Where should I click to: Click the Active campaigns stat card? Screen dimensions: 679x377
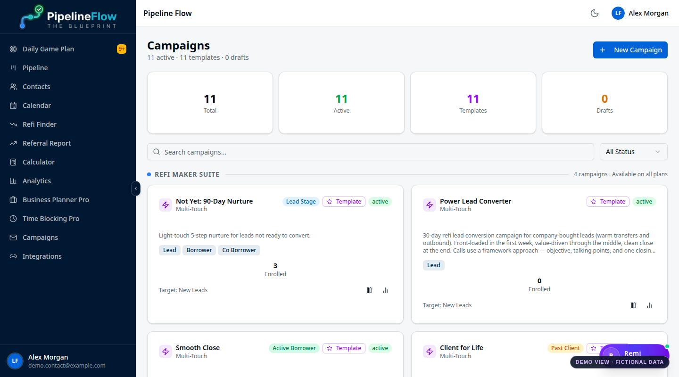tap(341, 103)
